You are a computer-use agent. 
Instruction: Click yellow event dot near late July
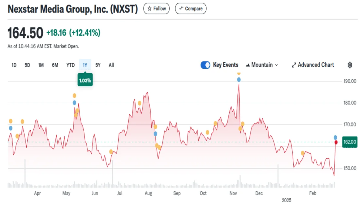coord(140,103)
